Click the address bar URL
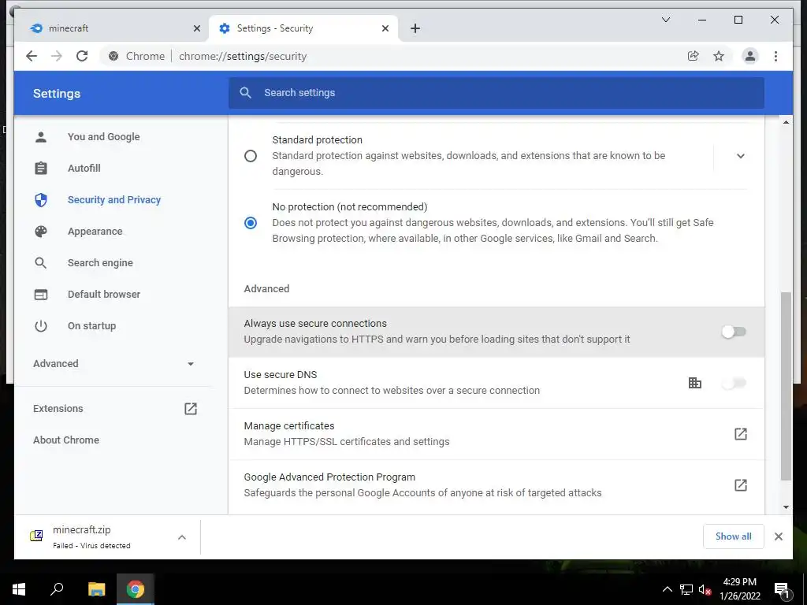 click(243, 56)
